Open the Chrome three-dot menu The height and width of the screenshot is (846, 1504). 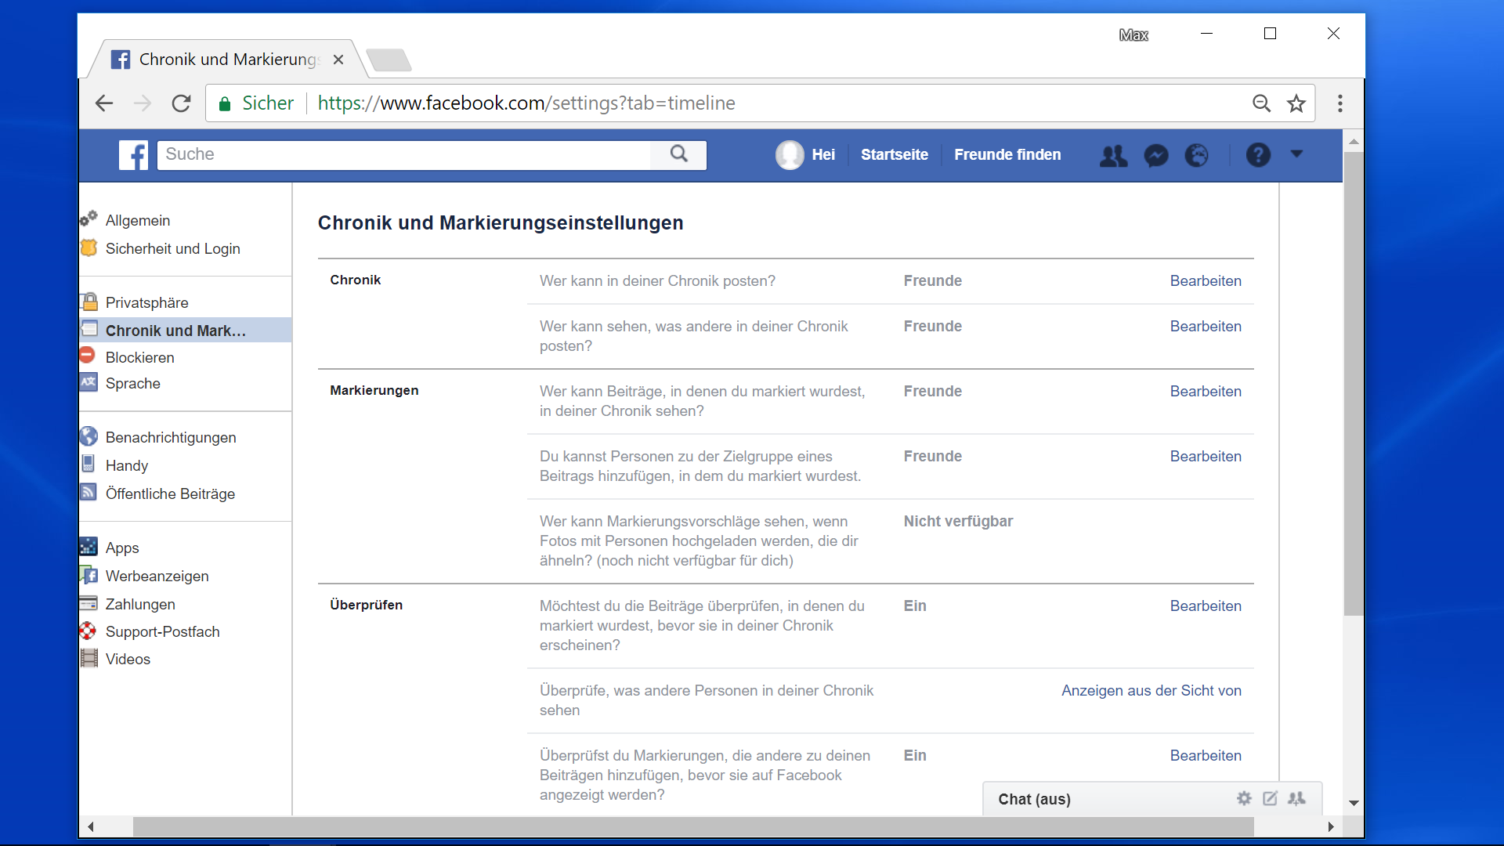tap(1340, 103)
